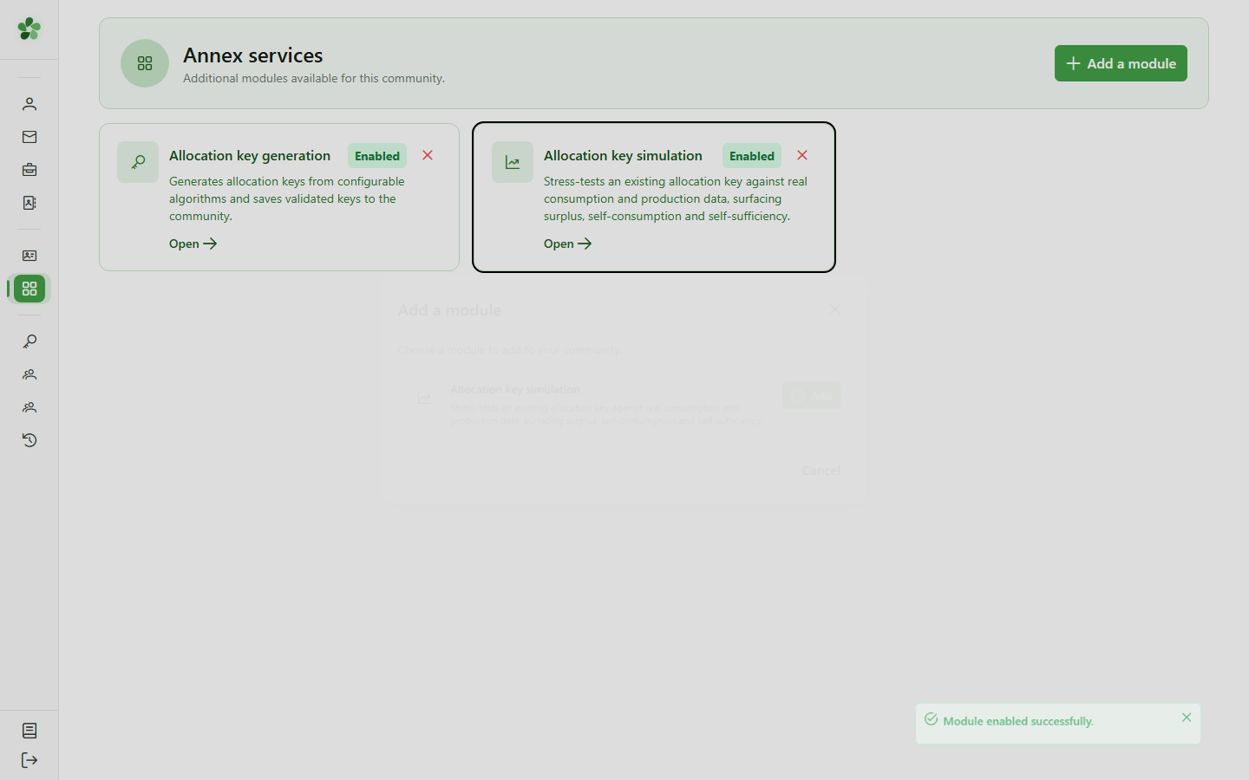Click Enabled badge on Allocation key simulation
1249x780 pixels.
click(752, 156)
